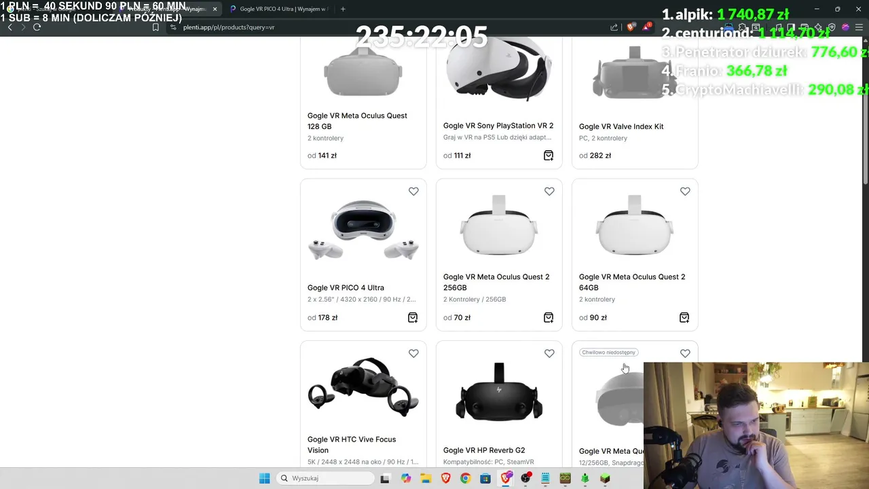
Task: Click 'od 141 zł' price text
Action: coord(322,156)
